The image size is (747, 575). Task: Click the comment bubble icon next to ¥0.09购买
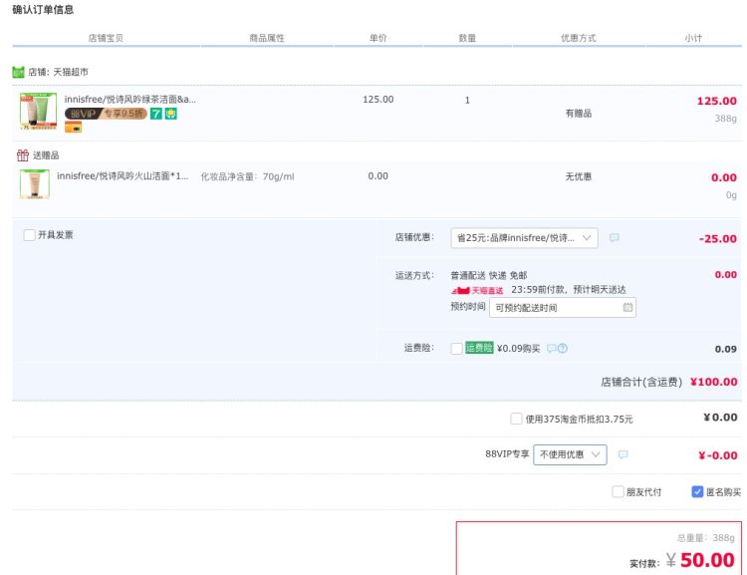551,348
